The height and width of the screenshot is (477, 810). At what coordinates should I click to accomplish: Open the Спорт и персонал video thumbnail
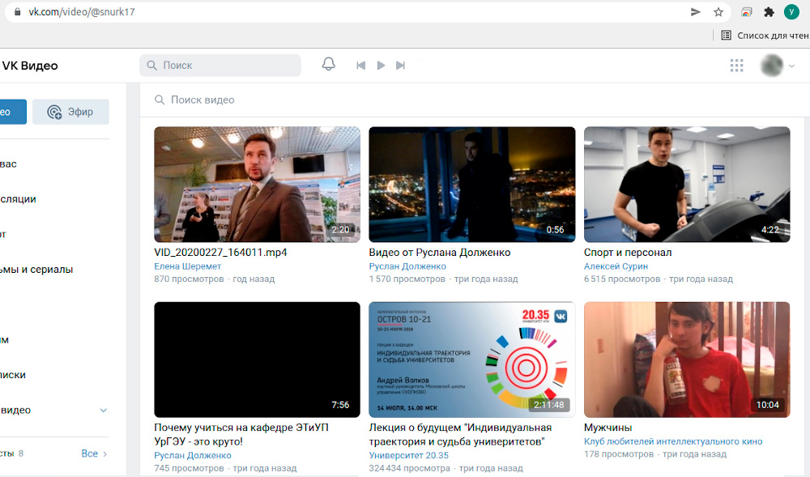686,184
